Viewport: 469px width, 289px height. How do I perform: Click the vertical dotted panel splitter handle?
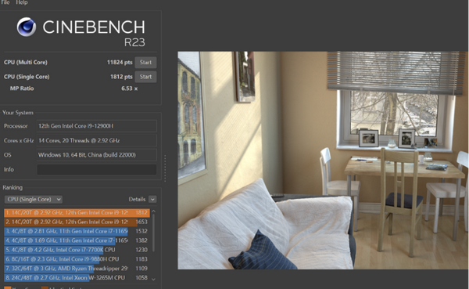(x=165, y=168)
